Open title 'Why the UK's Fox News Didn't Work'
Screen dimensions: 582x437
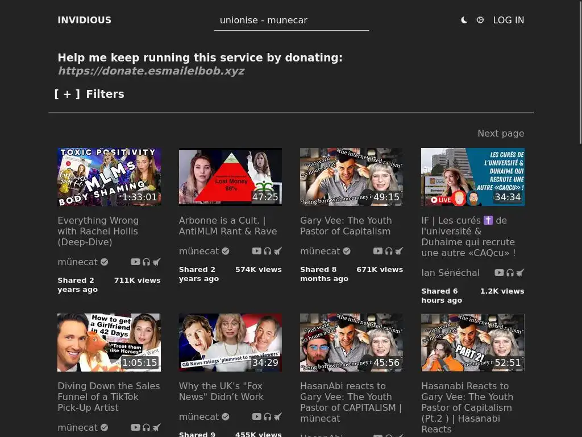click(x=221, y=391)
